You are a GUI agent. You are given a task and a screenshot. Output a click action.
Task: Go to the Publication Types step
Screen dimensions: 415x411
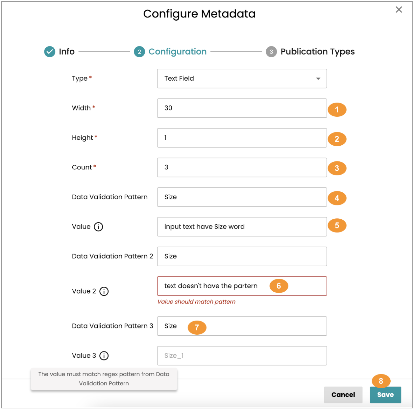[x=317, y=52]
